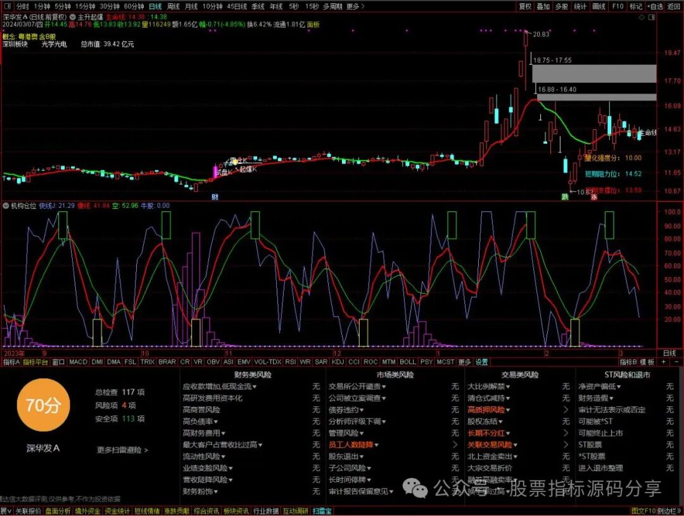Click the 财 marker on the price chart
The width and height of the screenshot is (684, 516).
point(215,197)
